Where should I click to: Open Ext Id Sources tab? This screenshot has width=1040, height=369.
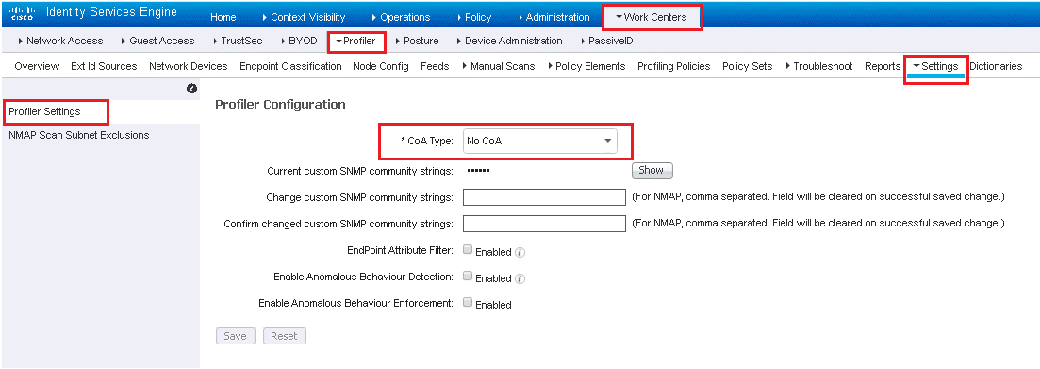tap(104, 66)
